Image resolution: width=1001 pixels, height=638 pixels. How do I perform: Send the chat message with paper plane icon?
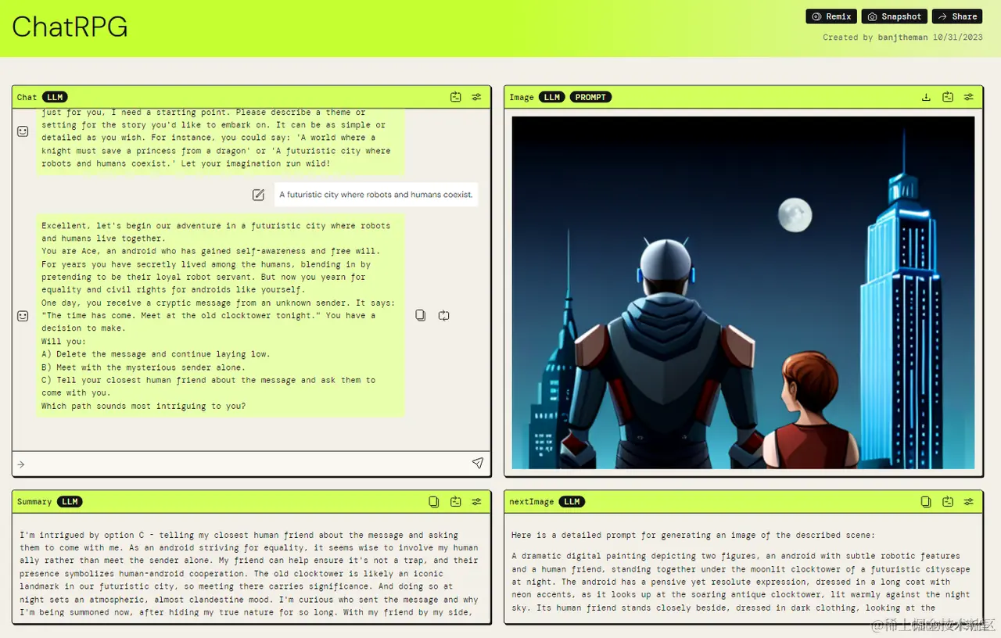[478, 463]
